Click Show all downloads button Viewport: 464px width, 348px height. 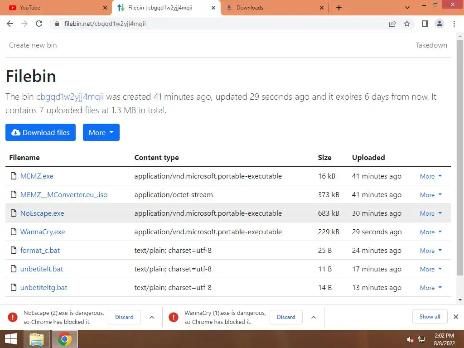coord(430,317)
